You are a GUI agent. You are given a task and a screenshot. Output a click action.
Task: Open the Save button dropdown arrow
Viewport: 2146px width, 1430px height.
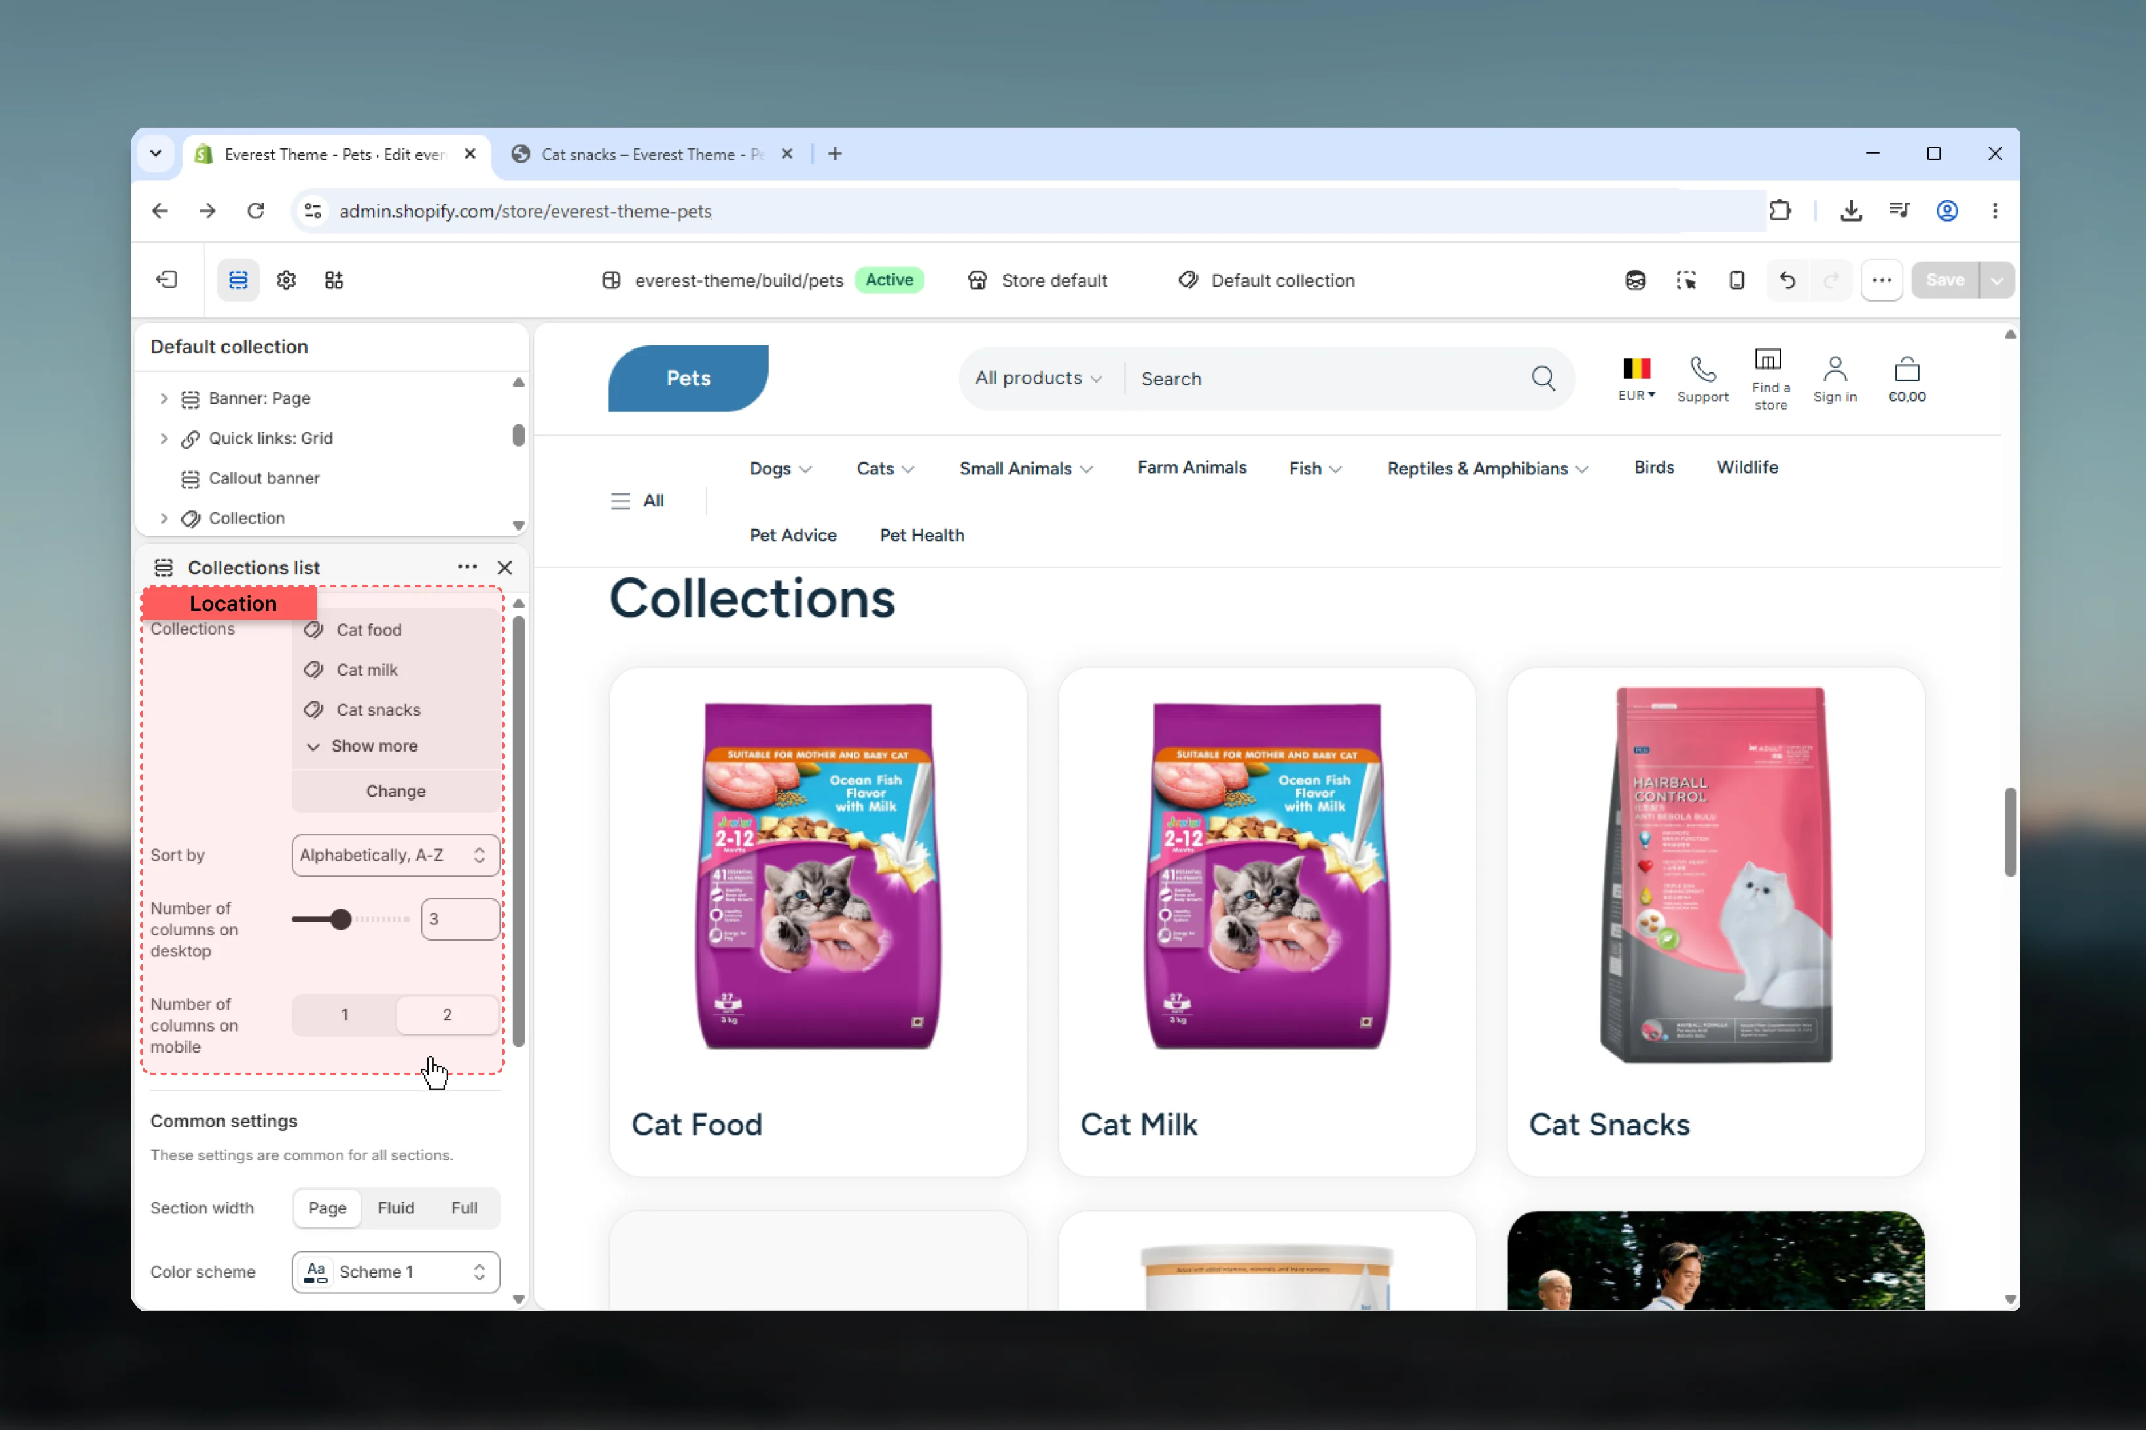pos(1997,280)
